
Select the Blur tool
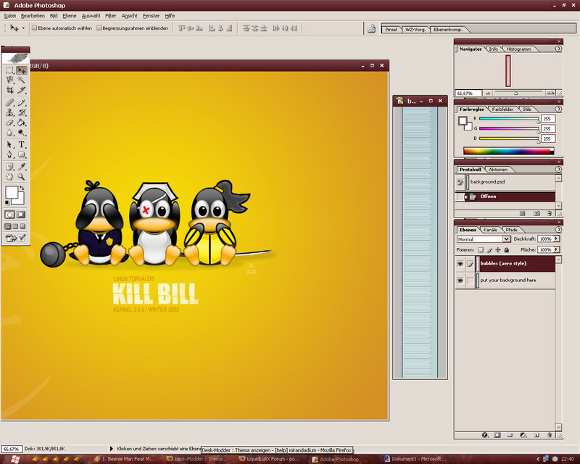(9, 133)
